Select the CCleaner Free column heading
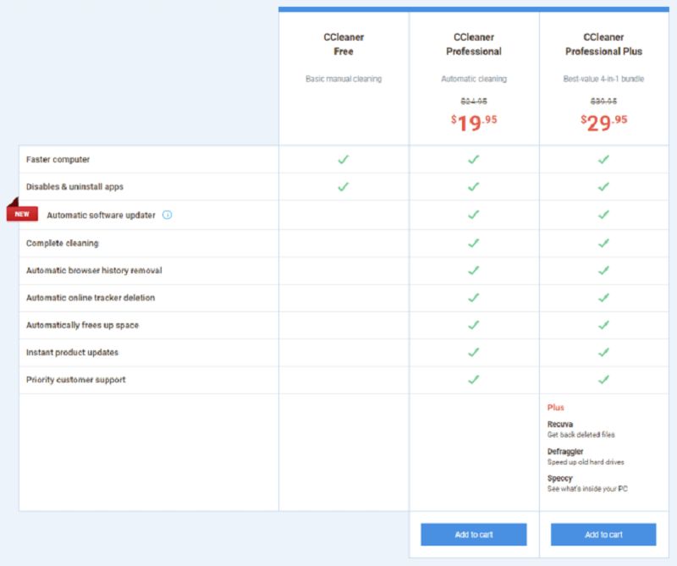 tap(343, 45)
